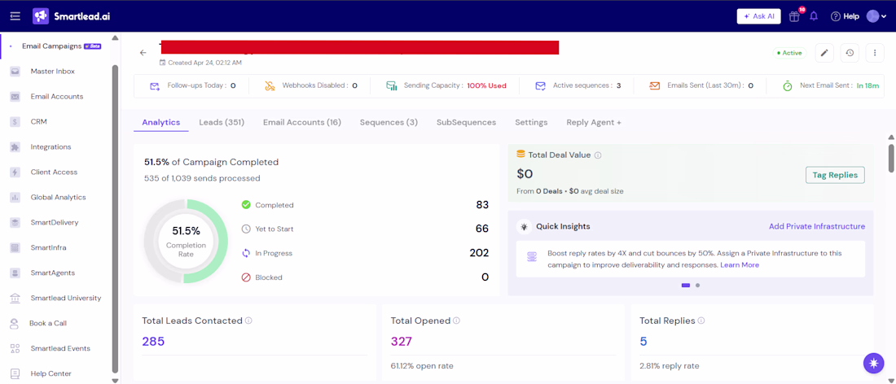This screenshot has width=896, height=384.
Task: Click the floating AI assistant star button
Action: coord(873,363)
